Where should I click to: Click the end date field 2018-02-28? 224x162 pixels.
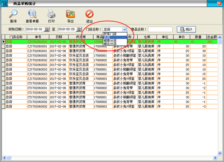[x=66, y=29]
